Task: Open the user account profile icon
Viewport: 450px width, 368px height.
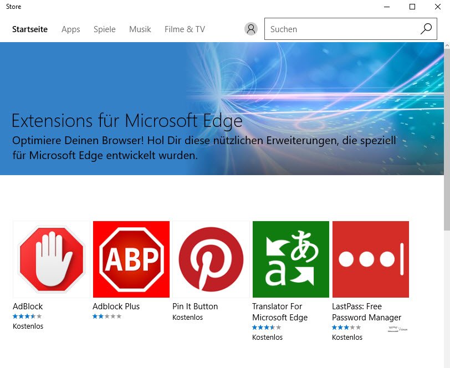Action: (x=251, y=29)
